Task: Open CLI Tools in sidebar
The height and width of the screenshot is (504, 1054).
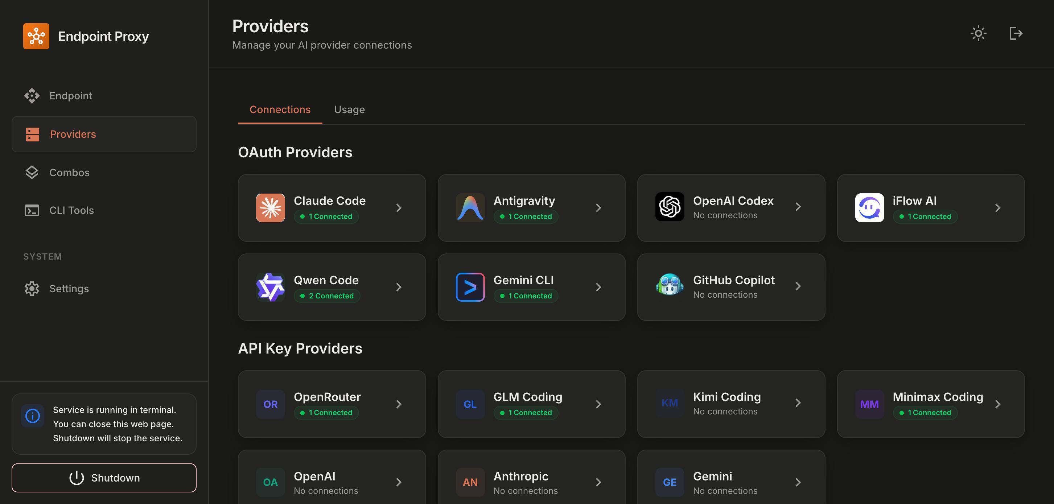Action: pyautogui.click(x=71, y=210)
